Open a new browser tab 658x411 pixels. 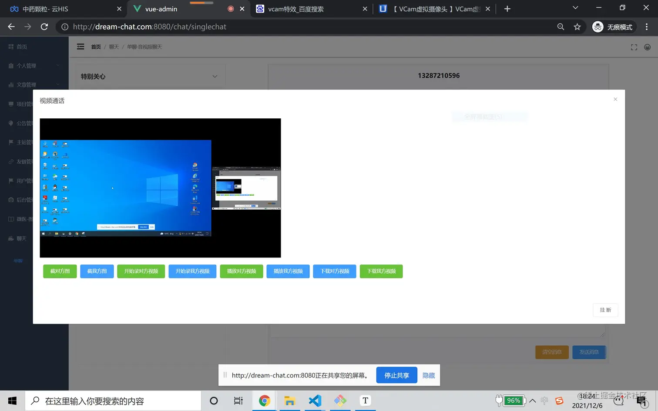(x=507, y=9)
